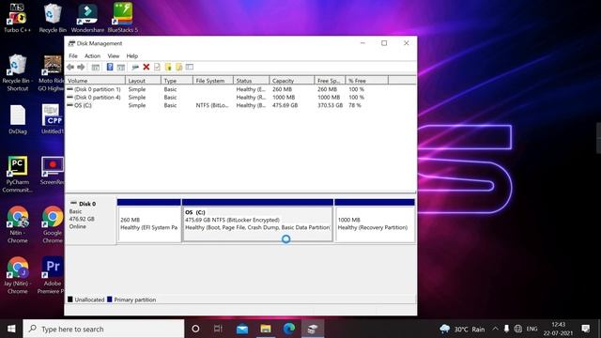Click Show/Hide Console Tree toolbar icon
The height and width of the screenshot is (338, 601).
pos(96,67)
